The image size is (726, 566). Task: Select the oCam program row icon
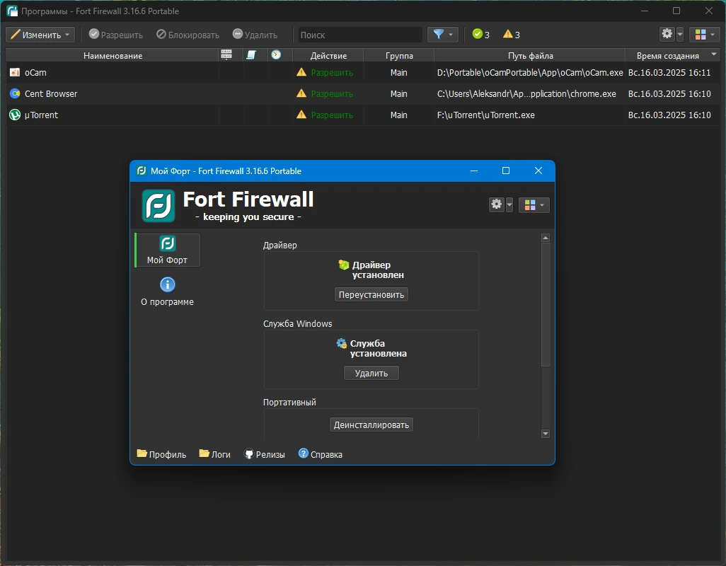coord(15,72)
